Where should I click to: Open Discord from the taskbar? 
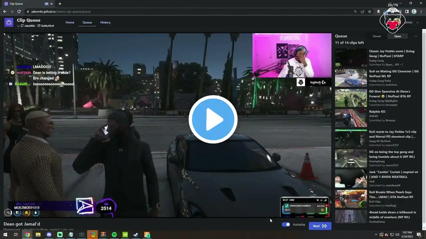click(x=49, y=235)
